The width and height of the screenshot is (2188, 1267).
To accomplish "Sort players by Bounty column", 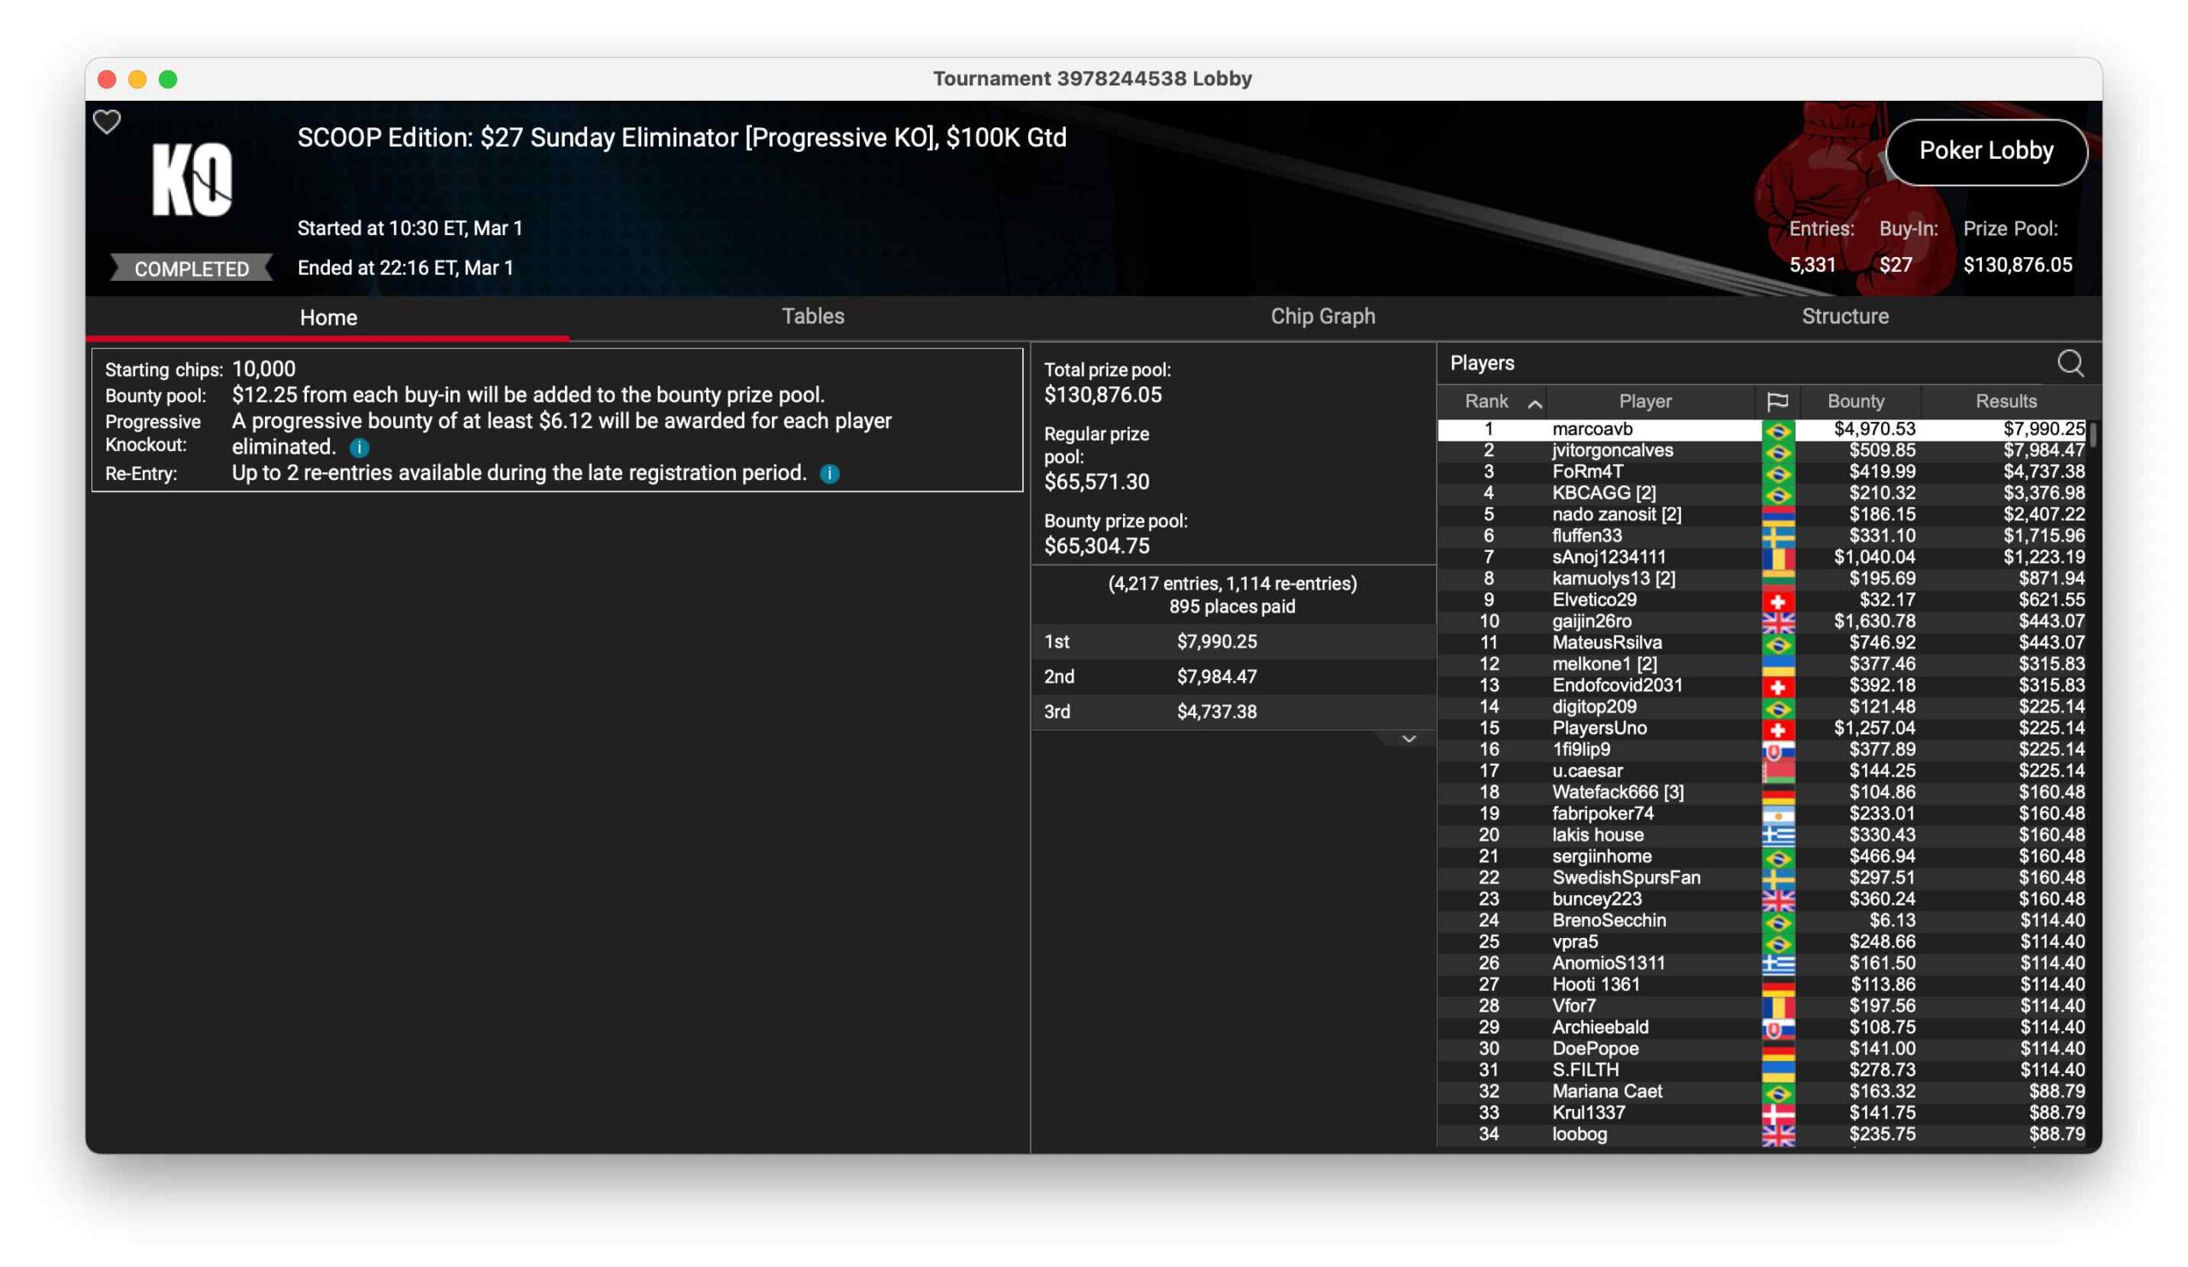I will [x=1856, y=402].
